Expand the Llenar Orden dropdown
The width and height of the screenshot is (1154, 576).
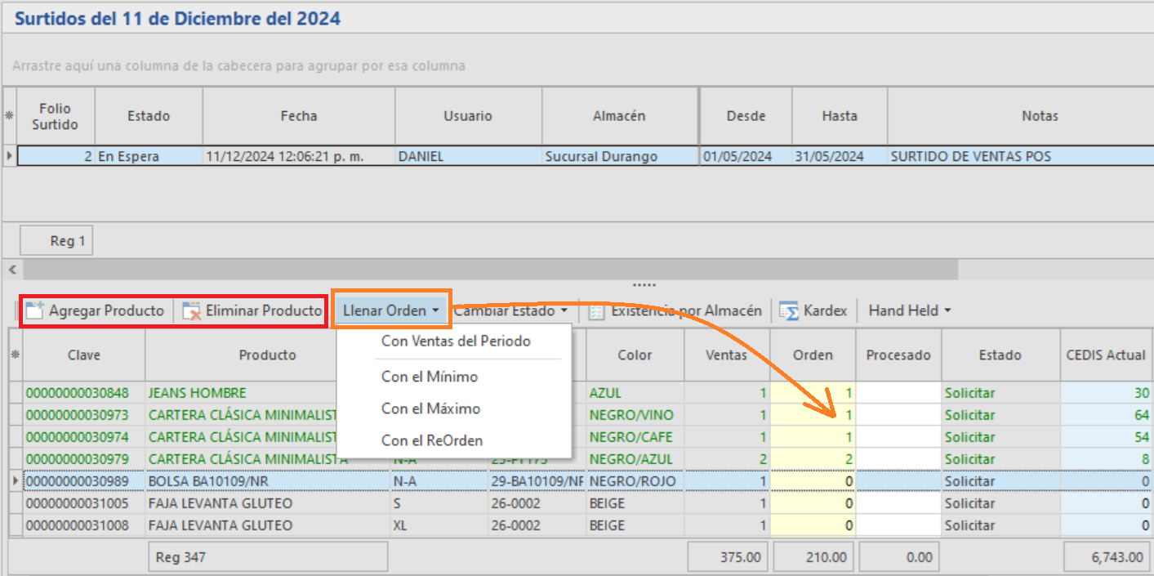coord(391,310)
